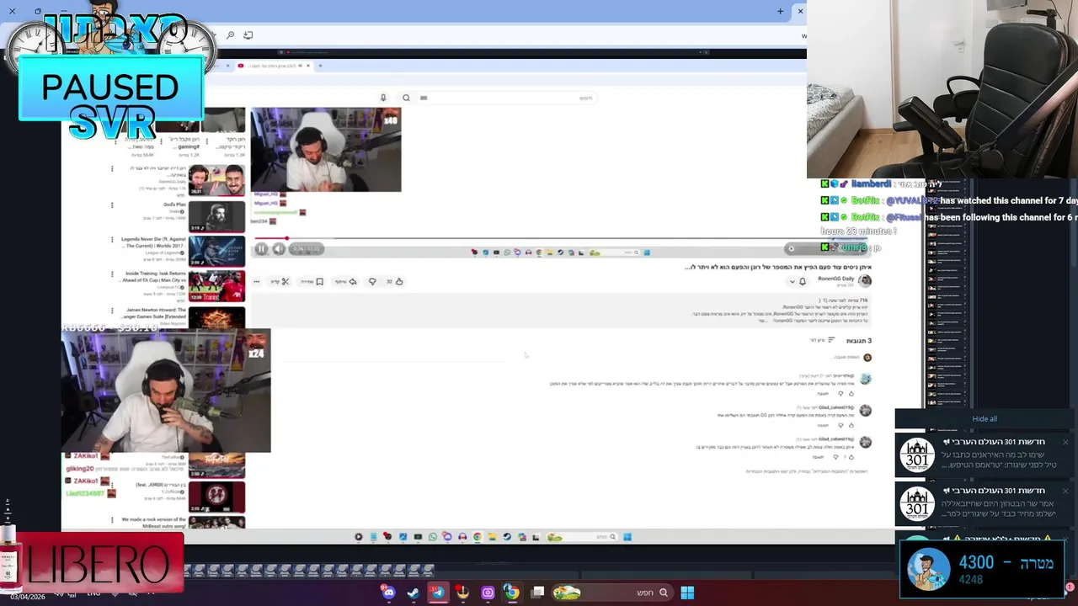Like the video with thumbs up
Image resolution: width=1078 pixels, height=606 pixels.
tap(399, 281)
